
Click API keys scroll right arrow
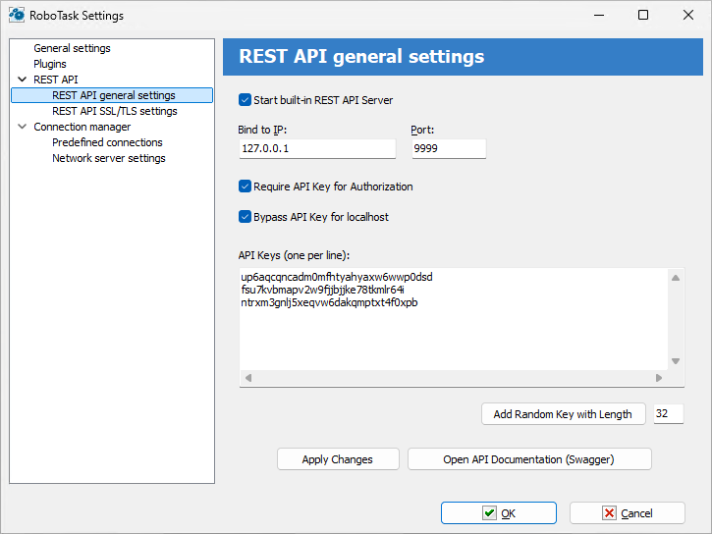coord(659,378)
